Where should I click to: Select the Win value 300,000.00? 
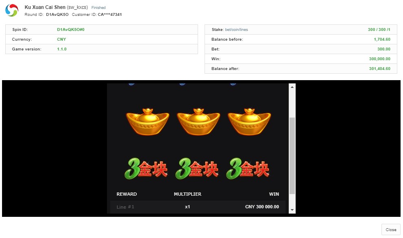click(x=379, y=59)
